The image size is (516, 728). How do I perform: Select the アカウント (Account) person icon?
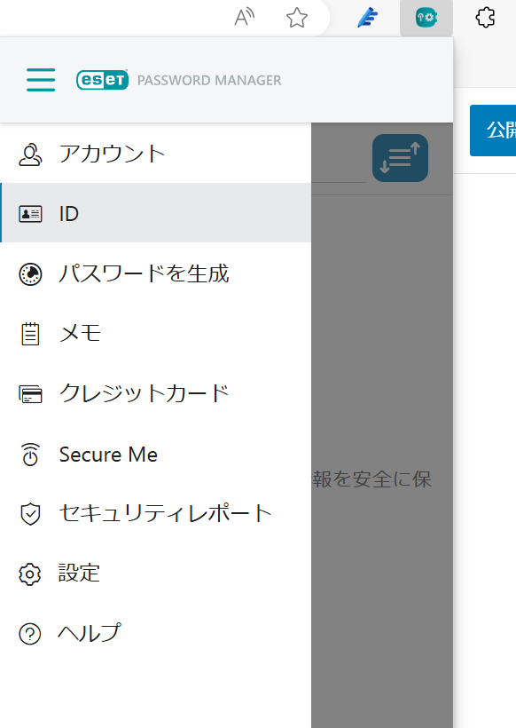(32, 153)
